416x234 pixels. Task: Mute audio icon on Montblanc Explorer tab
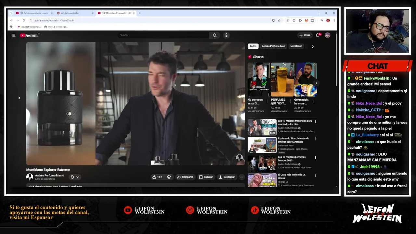pyautogui.click(x=129, y=13)
